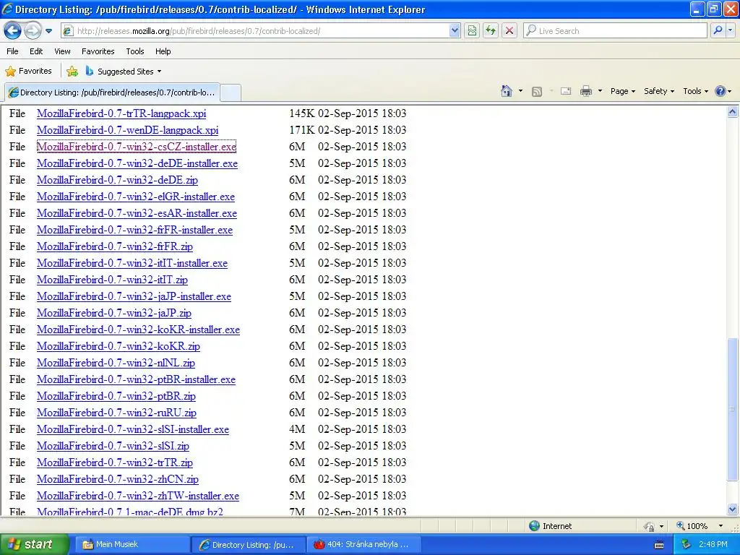Click the RSS Feeds icon
Image resolution: width=740 pixels, height=555 pixels.
(x=537, y=92)
